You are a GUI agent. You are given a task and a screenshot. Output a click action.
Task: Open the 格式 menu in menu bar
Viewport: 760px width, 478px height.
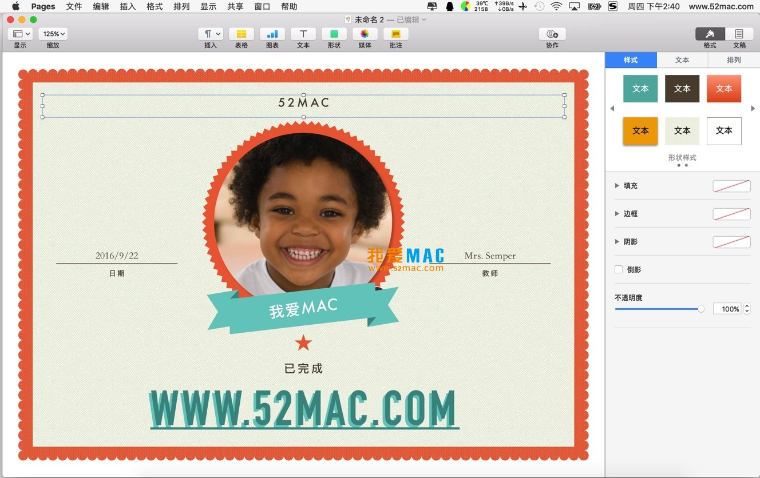[155, 6]
